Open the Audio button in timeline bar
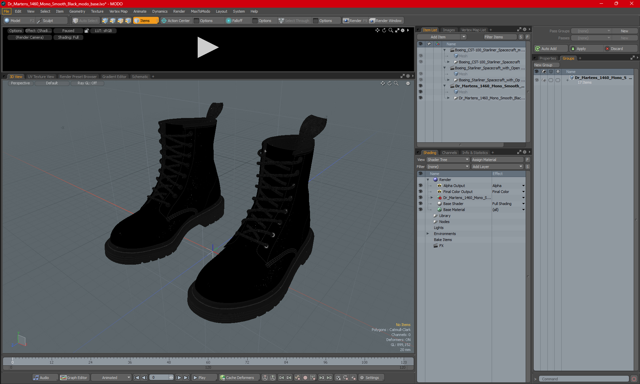 point(45,378)
